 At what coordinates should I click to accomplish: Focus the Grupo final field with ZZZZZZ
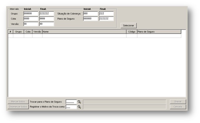coord(47,14)
